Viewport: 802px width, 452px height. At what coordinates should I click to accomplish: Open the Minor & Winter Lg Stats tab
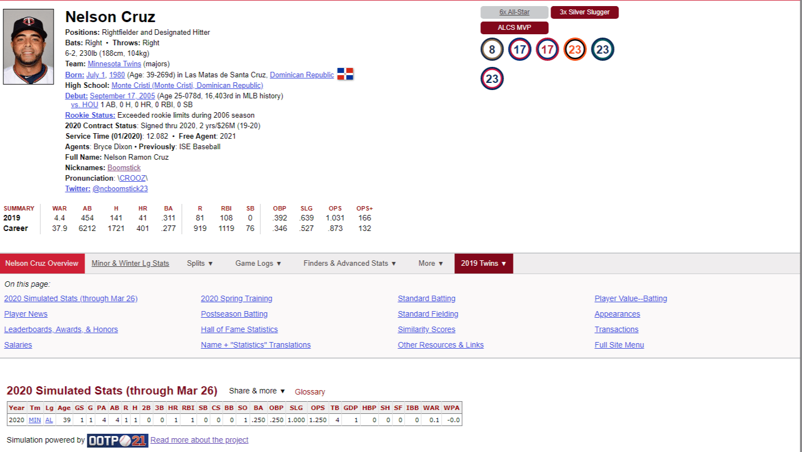click(x=129, y=264)
